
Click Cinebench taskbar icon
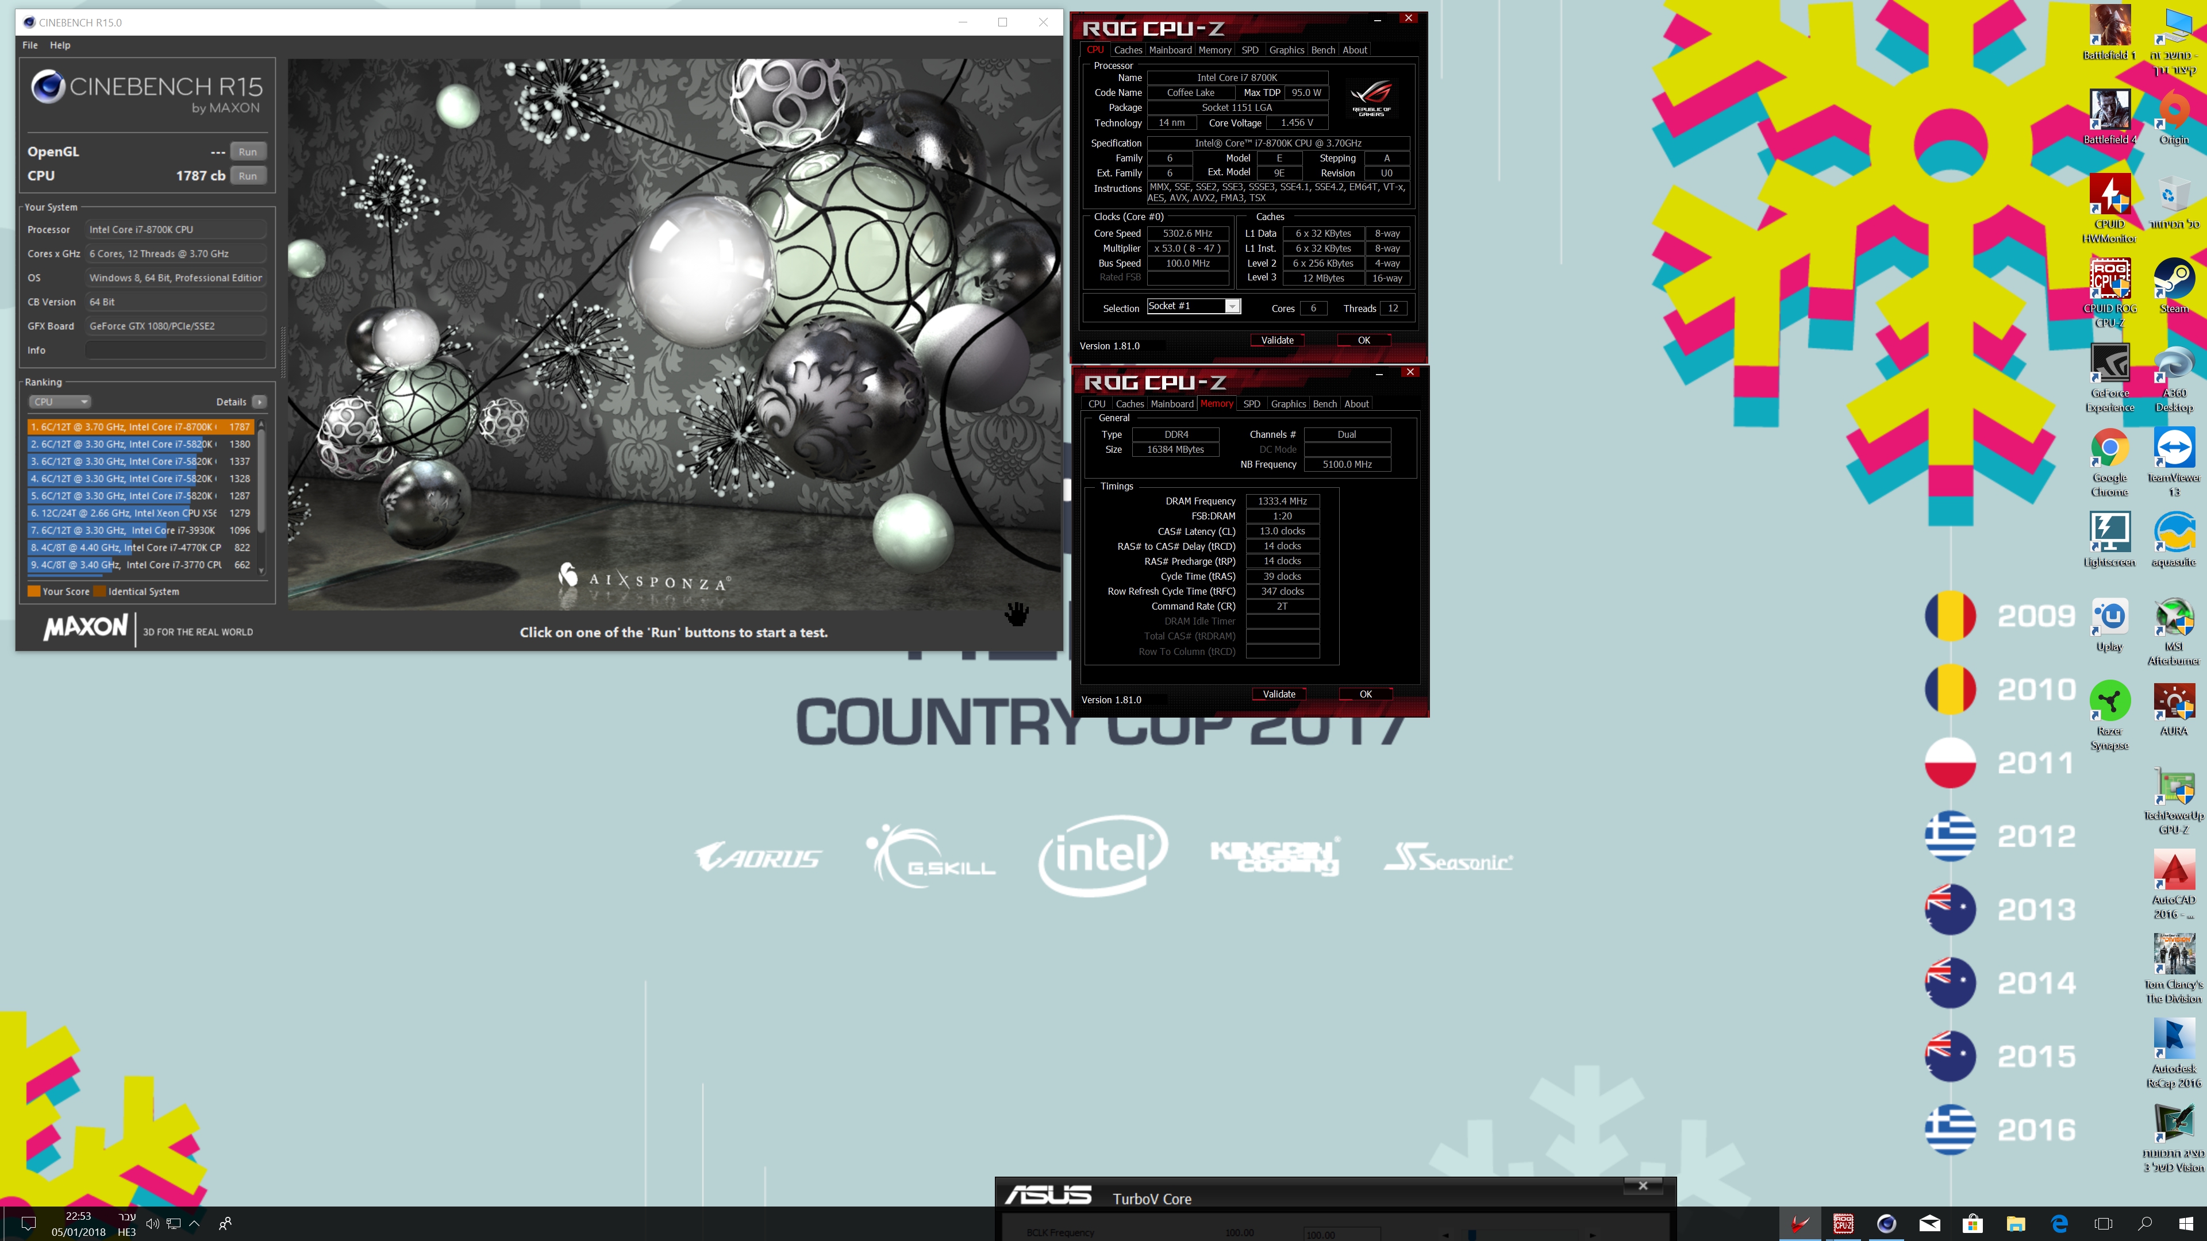click(1886, 1223)
